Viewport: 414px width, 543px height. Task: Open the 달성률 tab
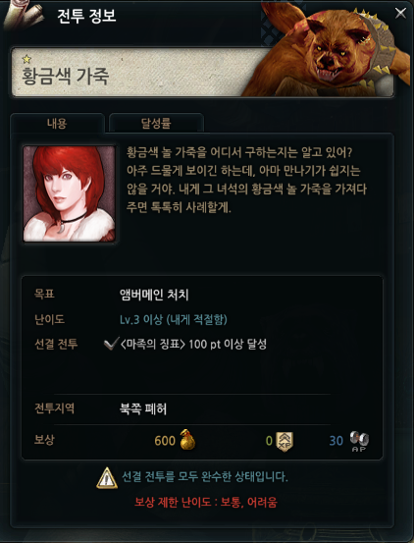point(156,124)
